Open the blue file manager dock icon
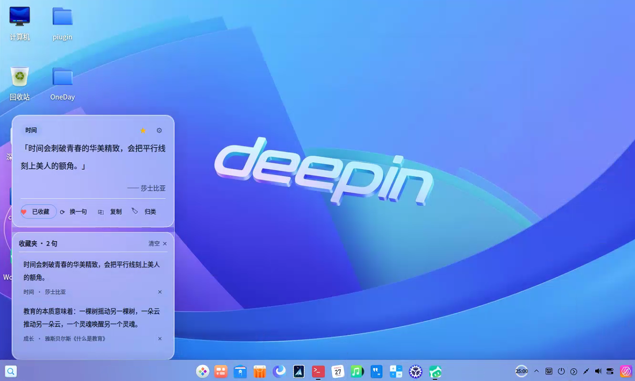Image resolution: width=635 pixels, height=381 pixels. [240, 371]
